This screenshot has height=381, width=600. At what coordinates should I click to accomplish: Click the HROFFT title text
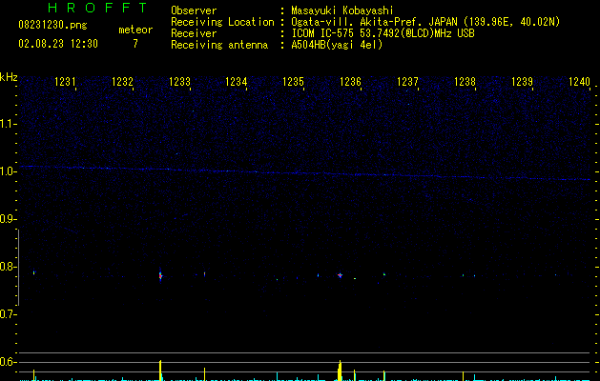pos(97,8)
